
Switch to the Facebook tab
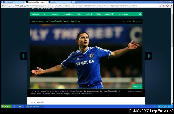[x=13, y=2]
